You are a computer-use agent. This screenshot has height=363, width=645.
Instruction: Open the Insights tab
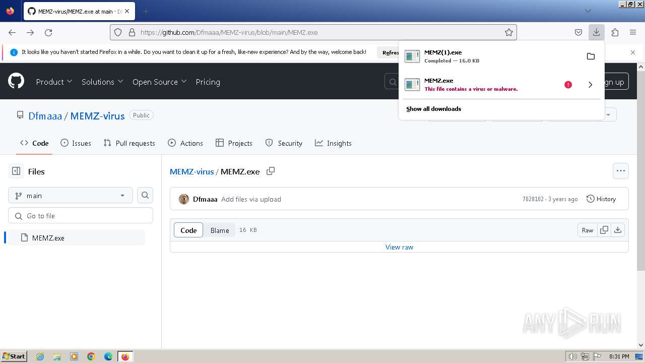pos(333,143)
